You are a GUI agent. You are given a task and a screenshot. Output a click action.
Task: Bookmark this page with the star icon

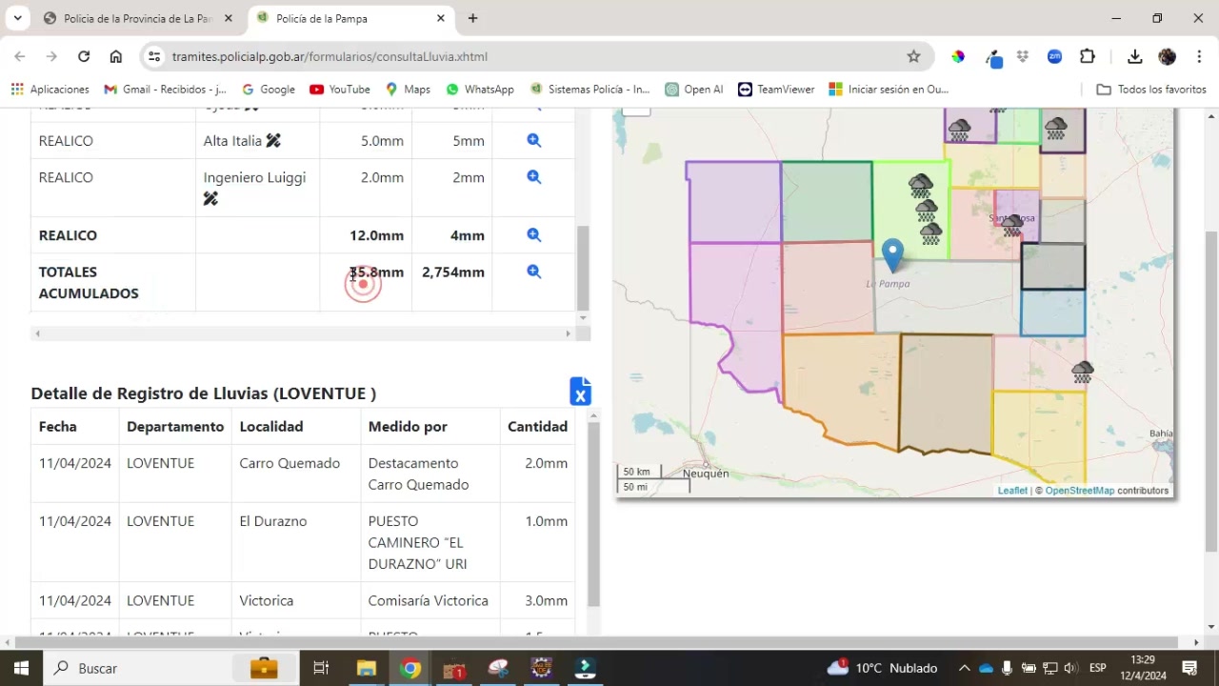coord(913,56)
